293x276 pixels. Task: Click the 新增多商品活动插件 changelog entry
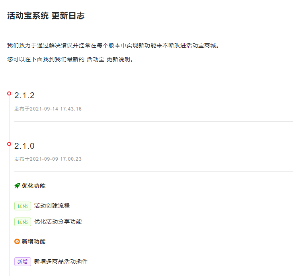tap(61, 261)
